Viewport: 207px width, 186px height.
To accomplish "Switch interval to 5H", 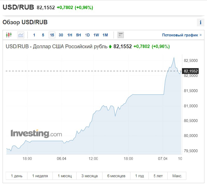I will coord(78,35).
